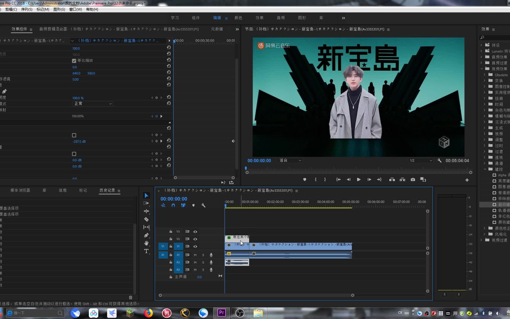Image resolution: width=510 pixels, height=319 pixels.
Task: Show more workspaces overflow arrow
Action: click(343, 18)
